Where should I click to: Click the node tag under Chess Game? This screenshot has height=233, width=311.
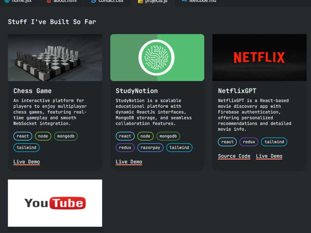(43, 136)
